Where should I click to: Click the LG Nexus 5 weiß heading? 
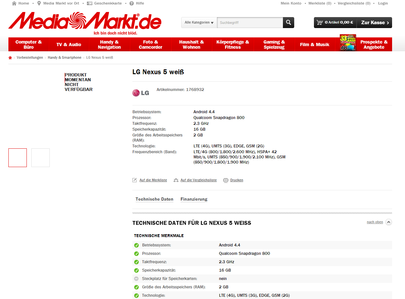pos(158,72)
